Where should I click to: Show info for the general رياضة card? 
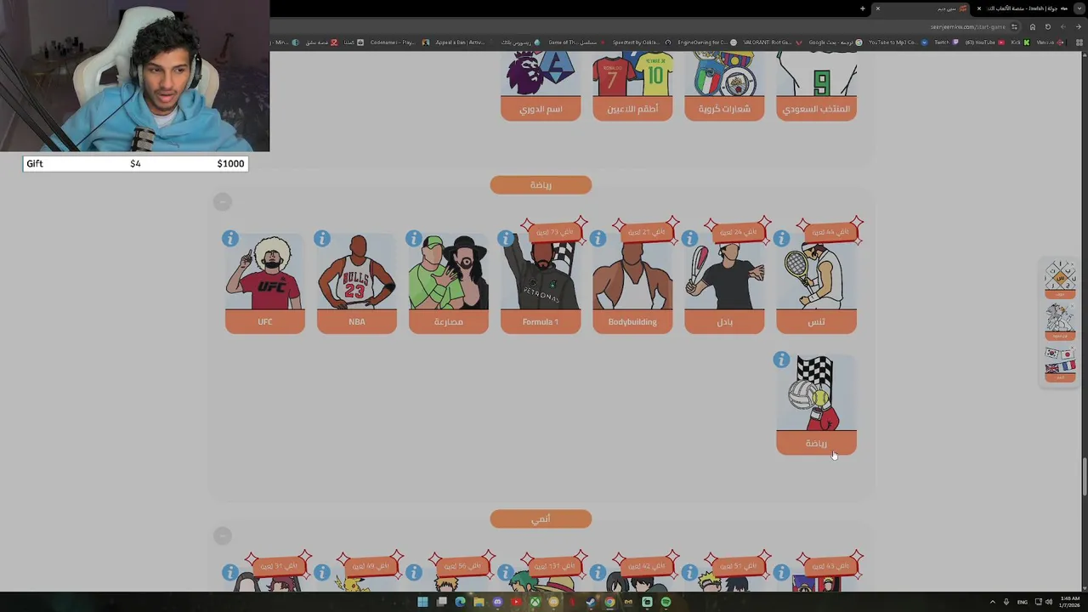(x=781, y=360)
